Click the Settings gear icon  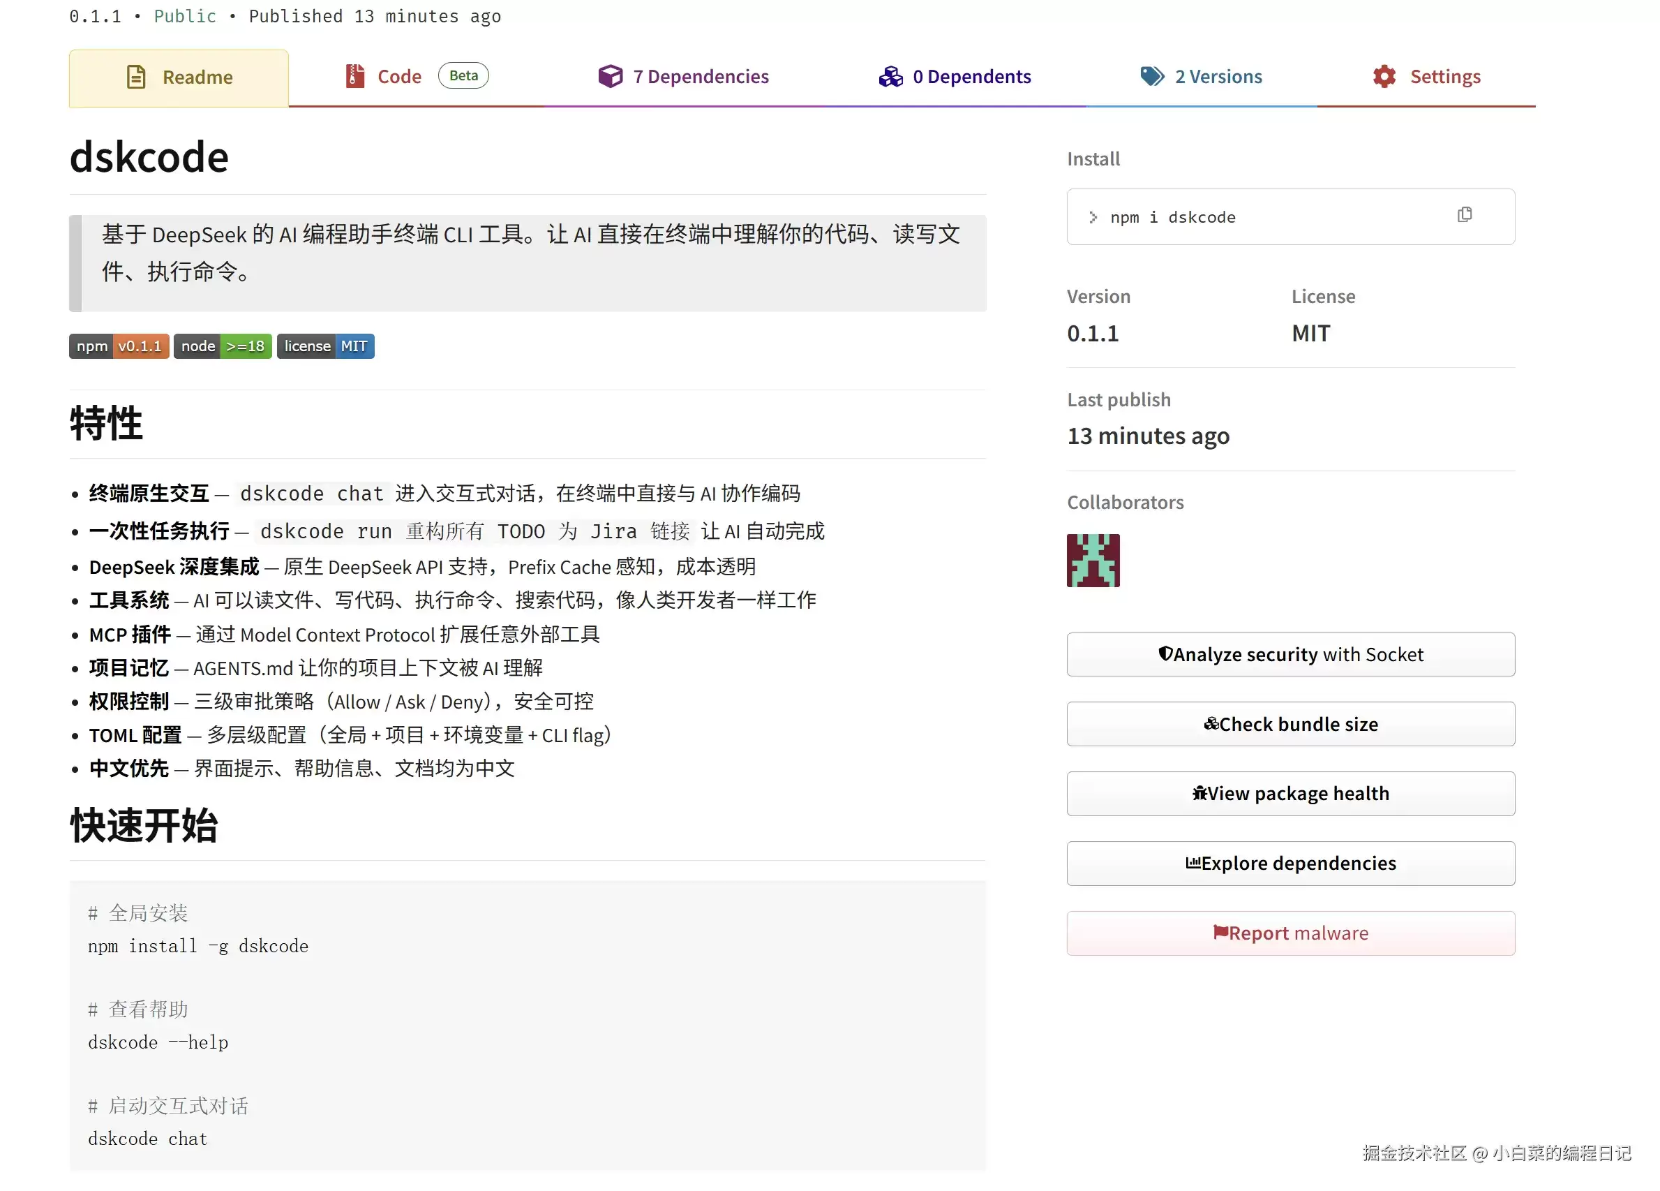pyautogui.click(x=1384, y=76)
